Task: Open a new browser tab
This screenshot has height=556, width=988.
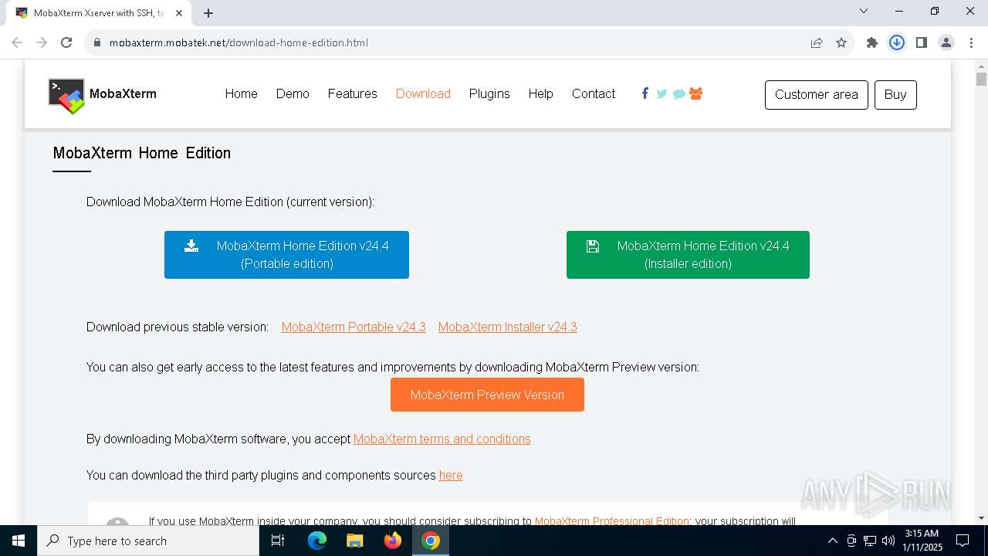Action: 208,12
